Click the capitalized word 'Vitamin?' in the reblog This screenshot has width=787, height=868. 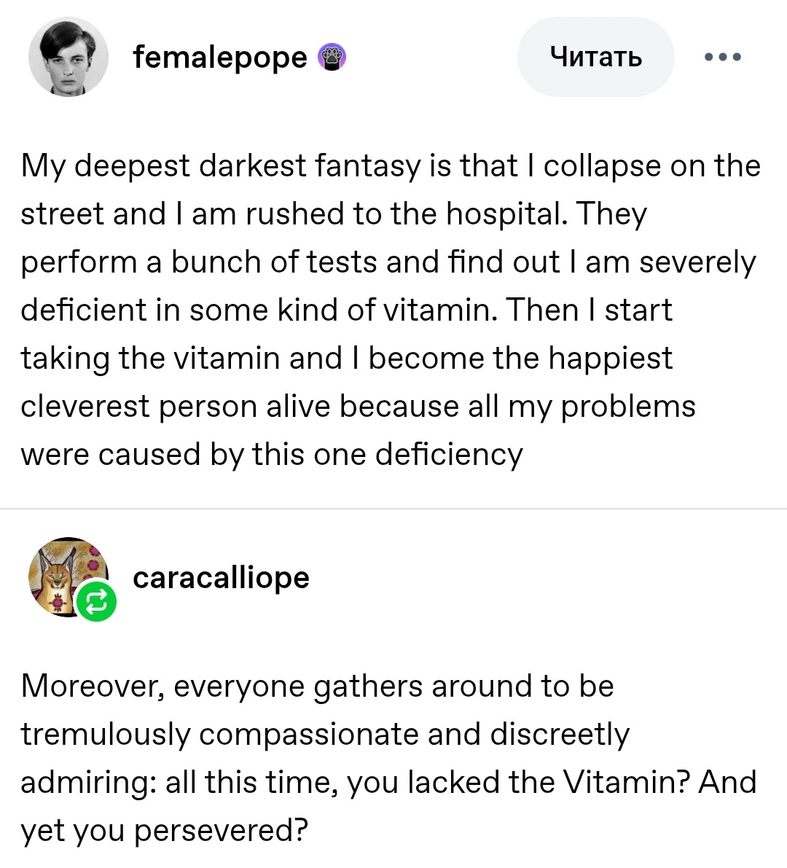click(627, 783)
